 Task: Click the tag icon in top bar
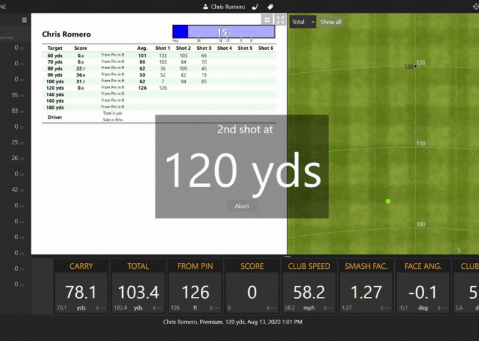pos(271,7)
